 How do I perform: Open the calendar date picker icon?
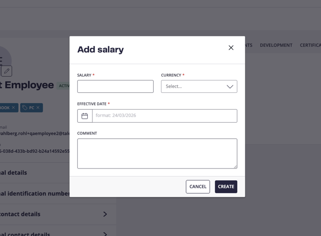point(85,116)
